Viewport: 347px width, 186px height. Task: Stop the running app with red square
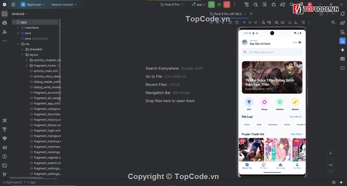(x=226, y=4)
